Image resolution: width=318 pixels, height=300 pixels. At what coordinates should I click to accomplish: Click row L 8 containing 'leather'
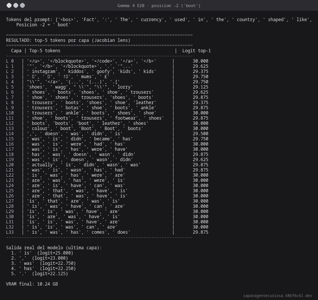click(107, 103)
